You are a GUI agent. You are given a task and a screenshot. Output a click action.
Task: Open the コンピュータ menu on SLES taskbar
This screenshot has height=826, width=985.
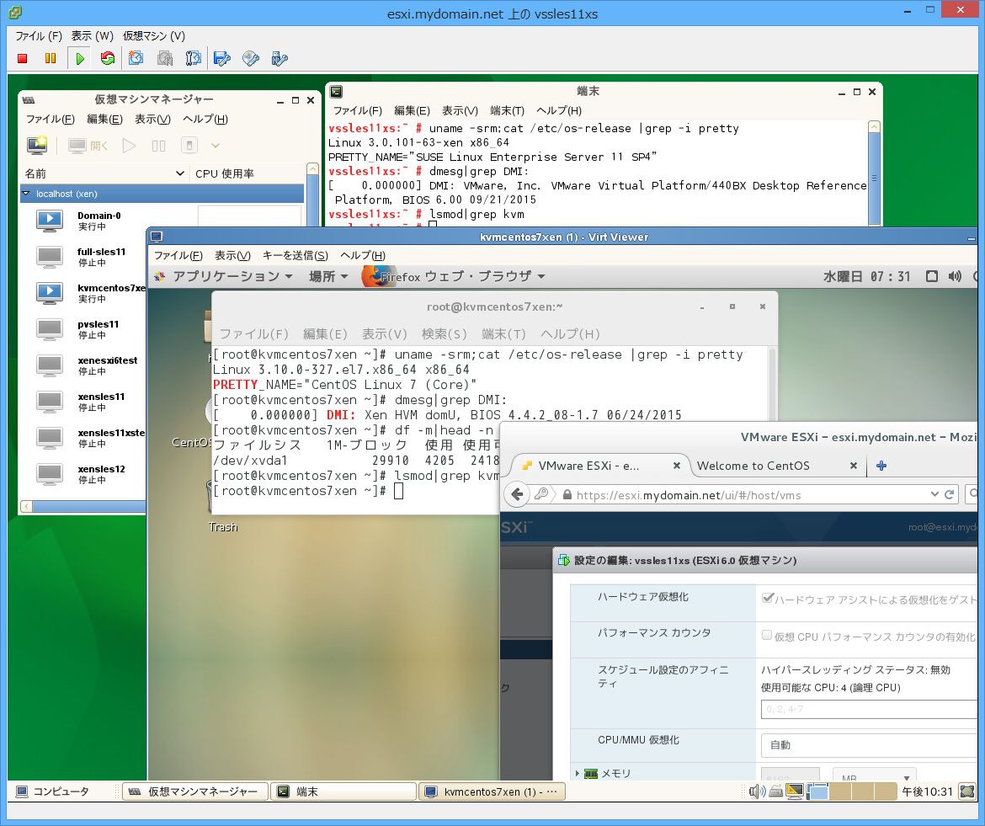(53, 791)
